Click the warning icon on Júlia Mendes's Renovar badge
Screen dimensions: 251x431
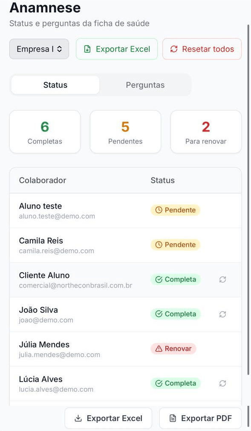click(159, 349)
